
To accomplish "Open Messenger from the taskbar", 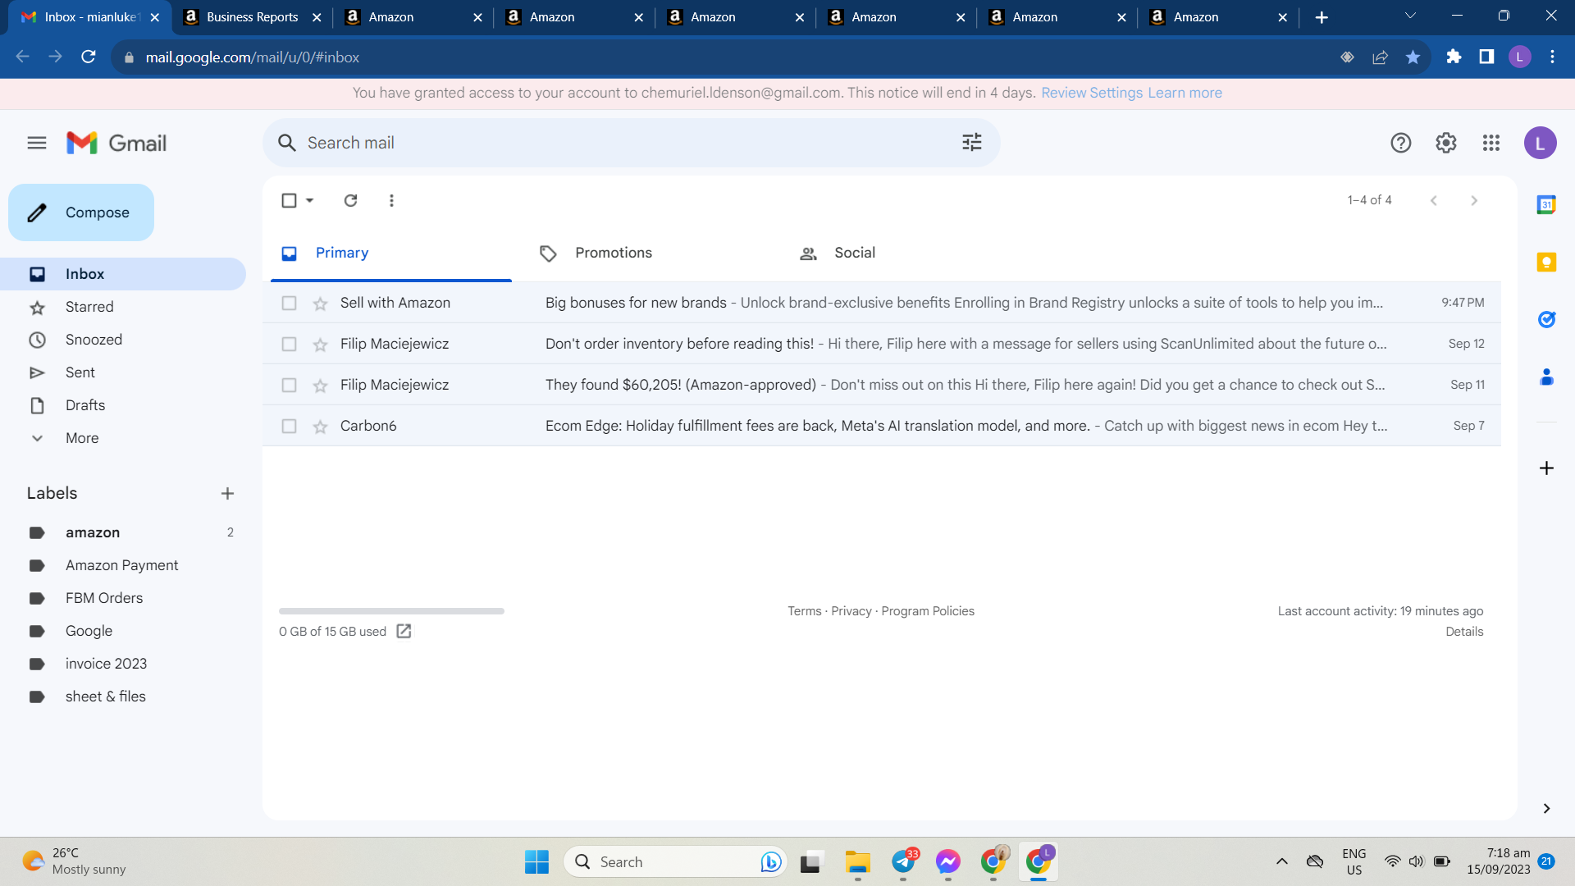I will [948, 861].
